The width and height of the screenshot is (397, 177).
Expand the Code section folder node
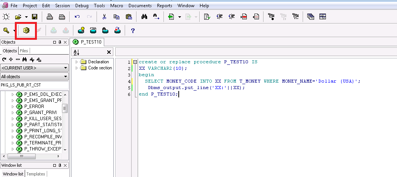click(77, 68)
